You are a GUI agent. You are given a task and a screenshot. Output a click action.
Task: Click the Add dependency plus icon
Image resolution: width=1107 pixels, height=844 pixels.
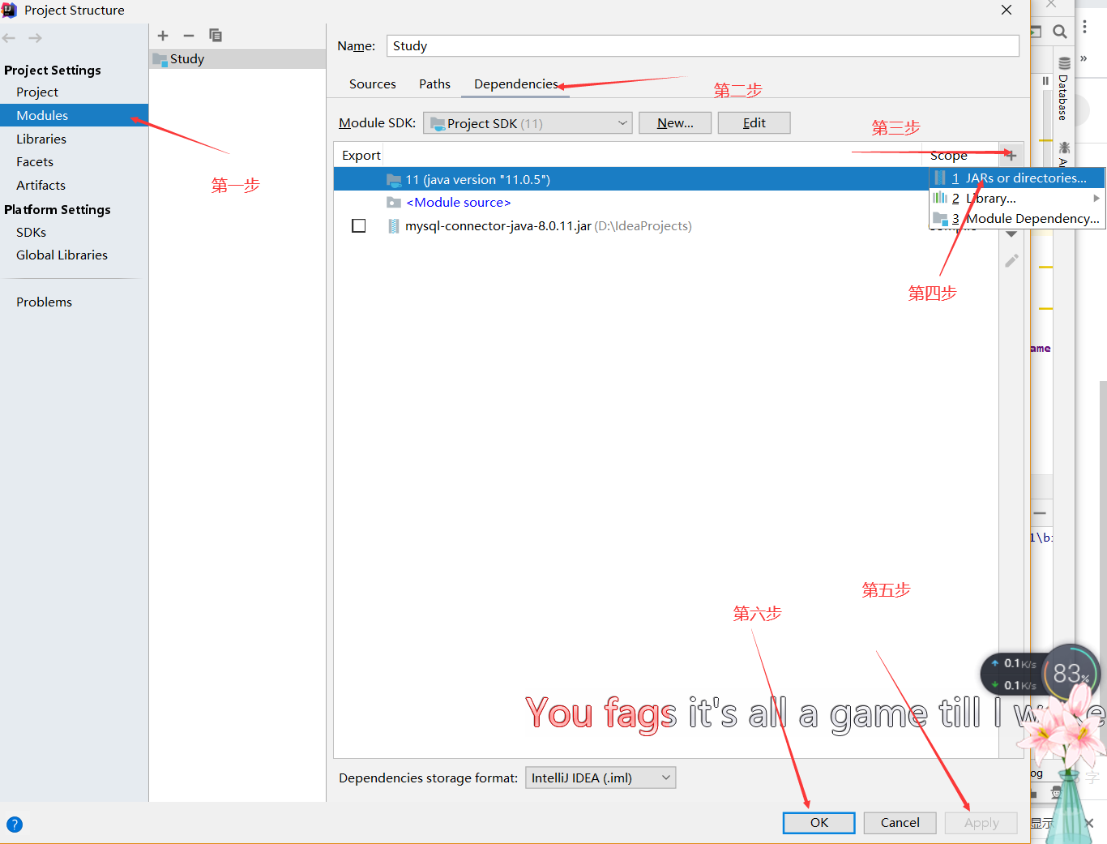[x=1011, y=155]
